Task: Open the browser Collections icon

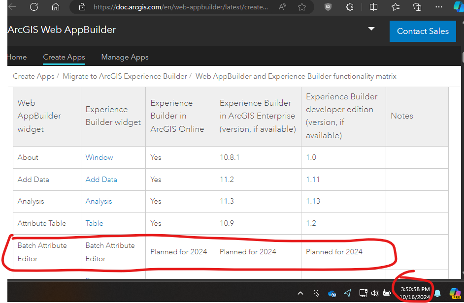Action: tap(417, 7)
